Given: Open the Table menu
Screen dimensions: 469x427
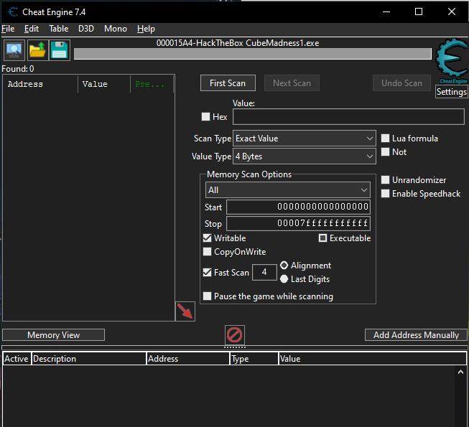Looking at the screenshot, I should point(59,29).
